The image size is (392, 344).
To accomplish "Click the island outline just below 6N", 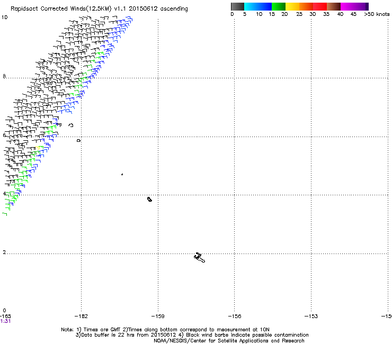I will (78, 141).
